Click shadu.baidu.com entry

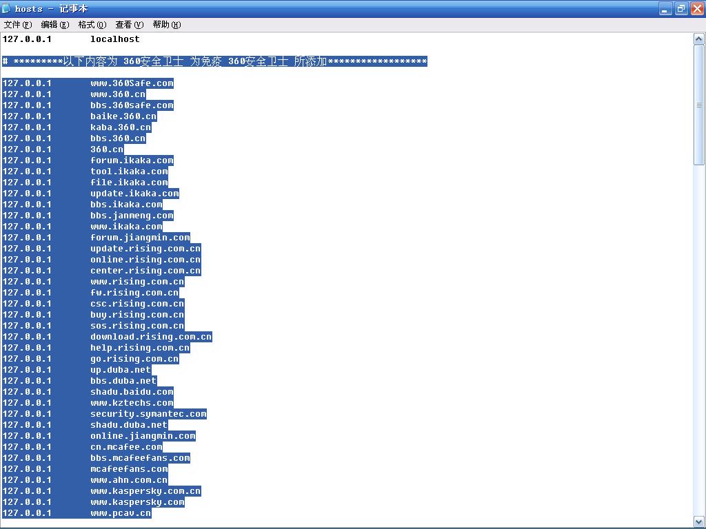click(x=132, y=392)
